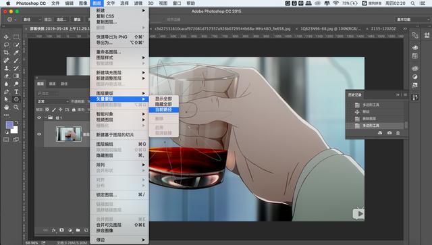Open the foreground color swatch
The width and height of the screenshot is (432, 245).
tap(9, 125)
